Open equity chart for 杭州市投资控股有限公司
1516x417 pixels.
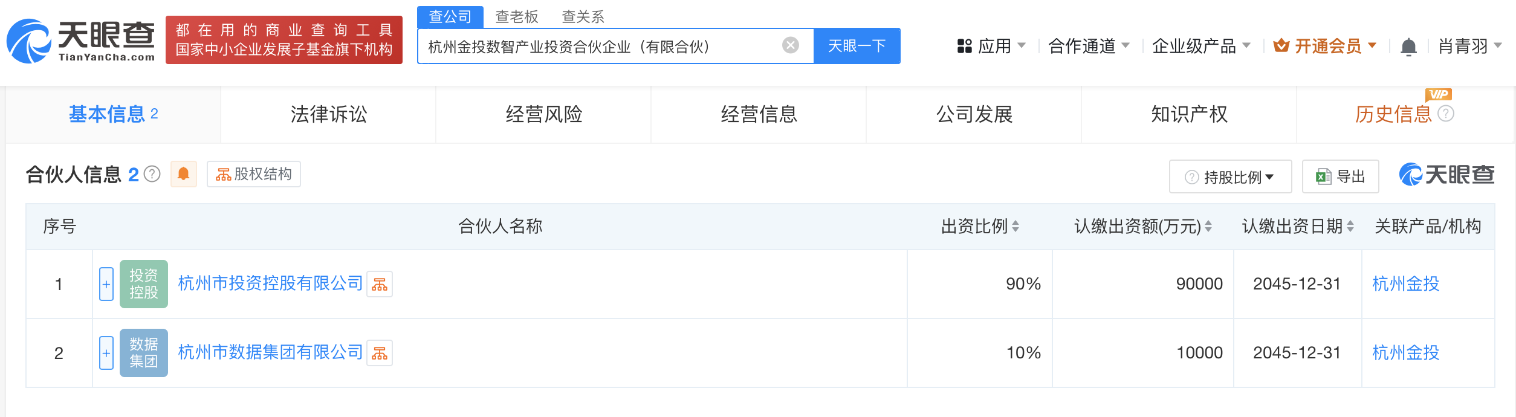coord(380,284)
